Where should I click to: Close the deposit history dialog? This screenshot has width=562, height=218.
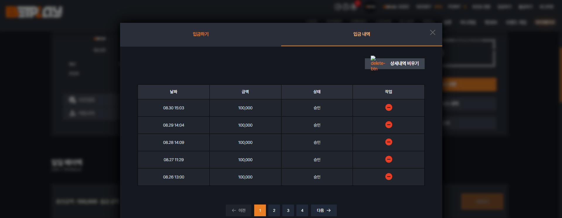(x=433, y=33)
